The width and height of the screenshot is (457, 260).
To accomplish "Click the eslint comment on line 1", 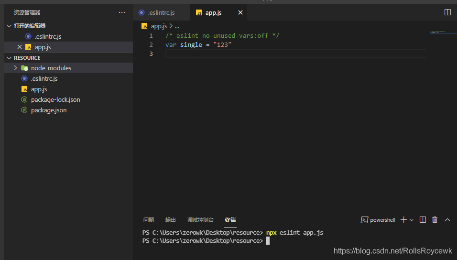I will (222, 35).
